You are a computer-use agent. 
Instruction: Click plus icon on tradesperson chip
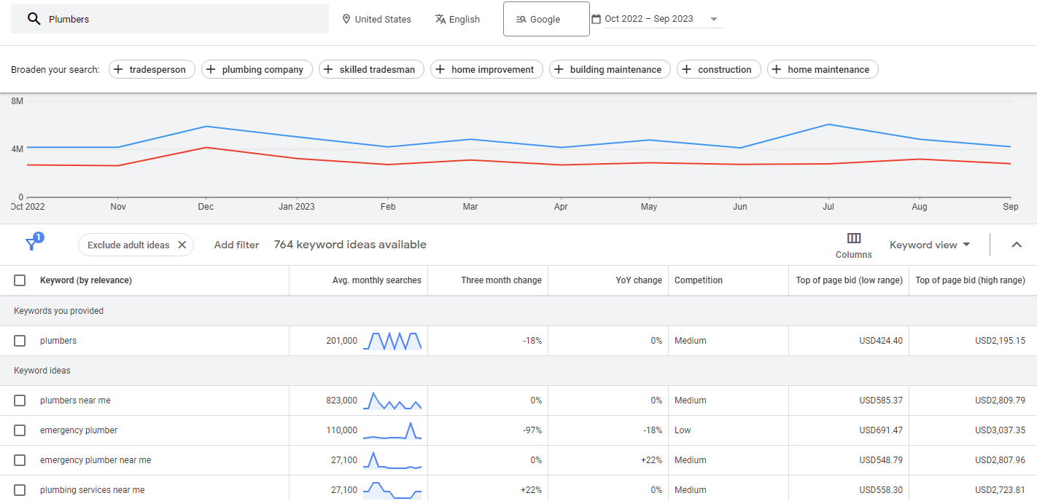[119, 69]
